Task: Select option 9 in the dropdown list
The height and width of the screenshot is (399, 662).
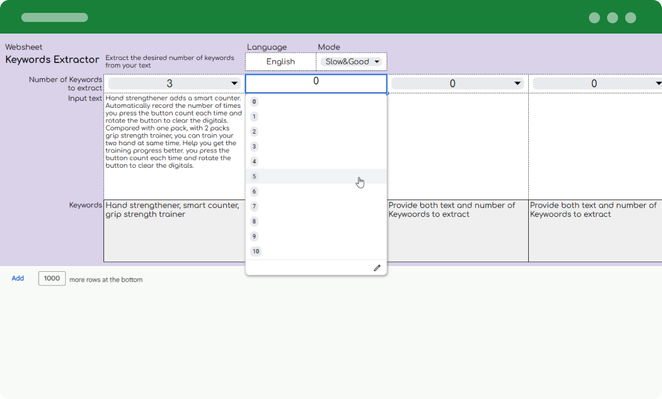Action: pos(255,236)
